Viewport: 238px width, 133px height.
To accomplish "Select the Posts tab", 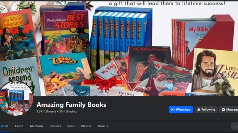I will tap(4, 126).
